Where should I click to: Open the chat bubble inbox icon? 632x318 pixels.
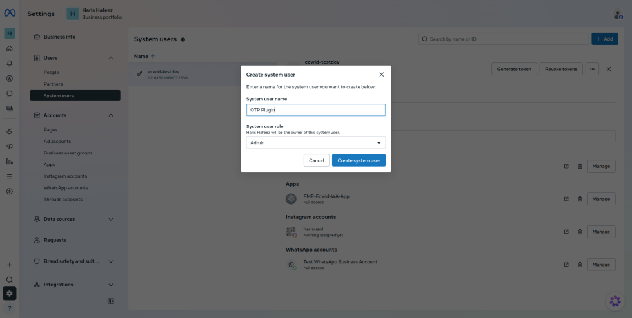tap(10, 93)
